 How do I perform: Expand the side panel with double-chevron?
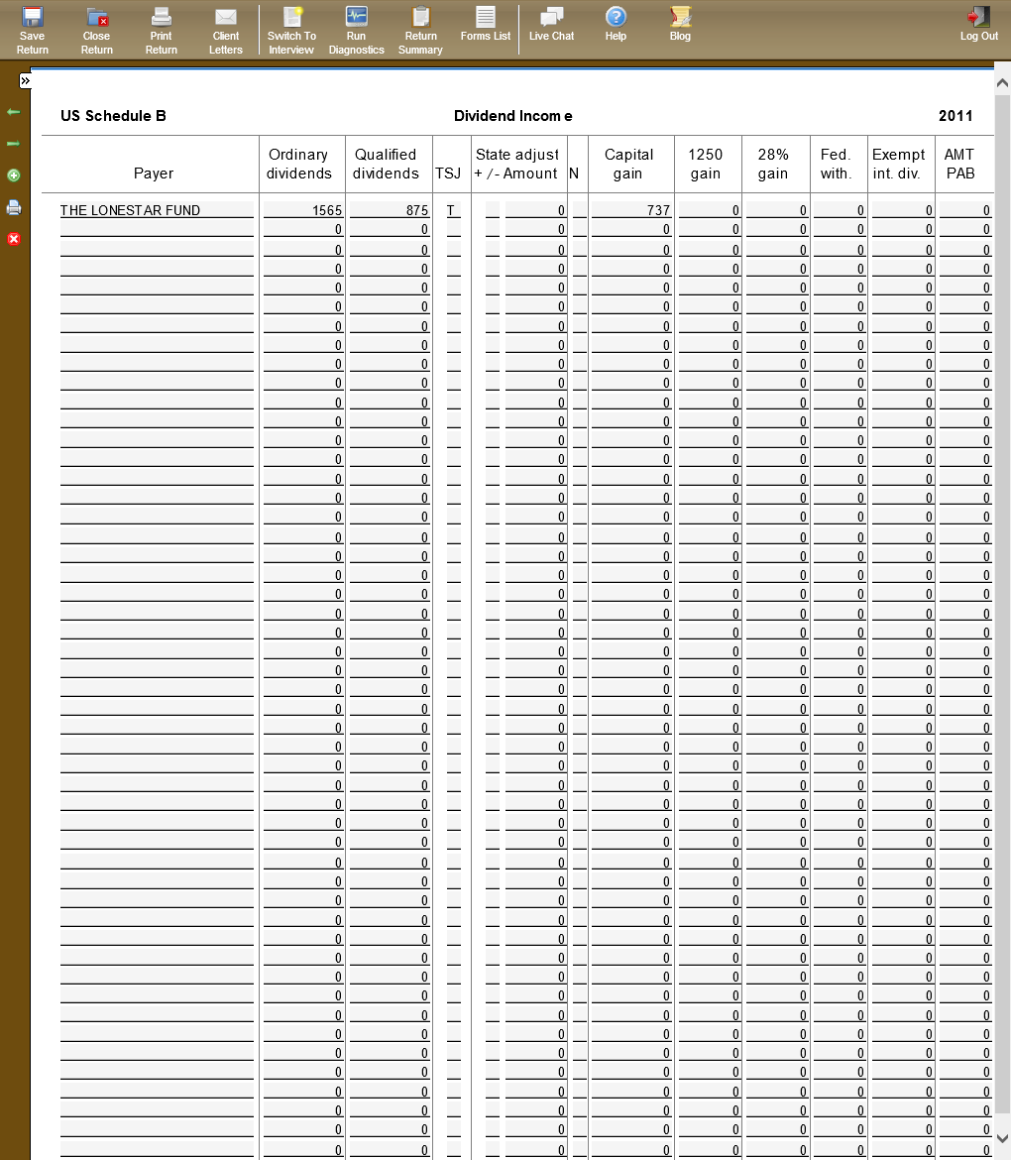(x=25, y=80)
